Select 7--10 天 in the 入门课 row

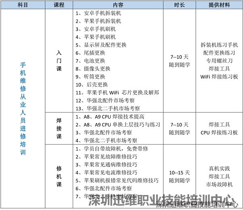click(179, 57)
